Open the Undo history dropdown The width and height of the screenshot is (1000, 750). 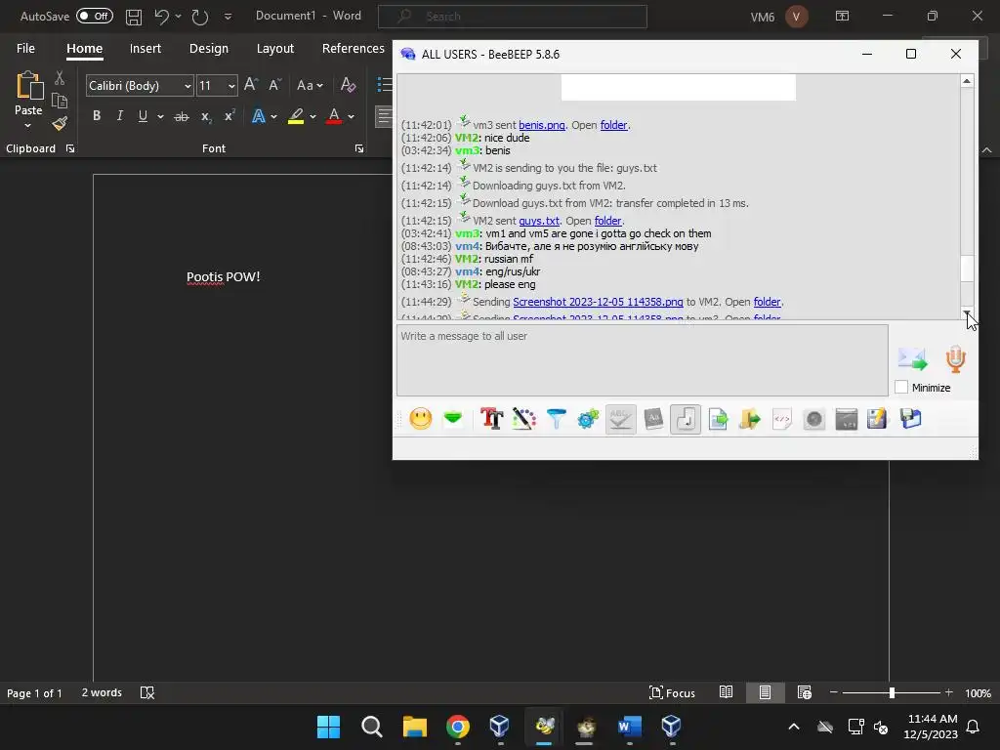[x=178, y=17]
